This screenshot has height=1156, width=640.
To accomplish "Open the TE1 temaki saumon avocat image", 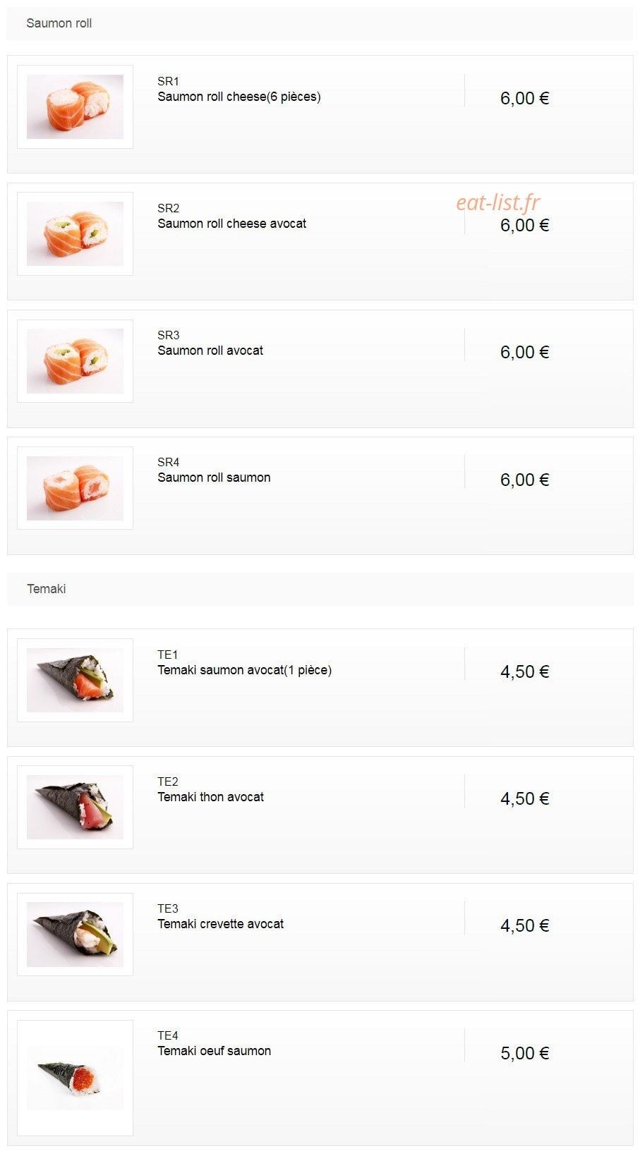I will coord(75,680).
